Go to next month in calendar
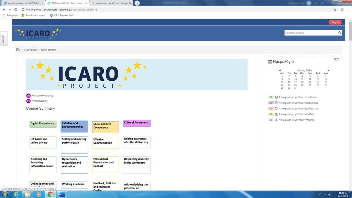 328,70
